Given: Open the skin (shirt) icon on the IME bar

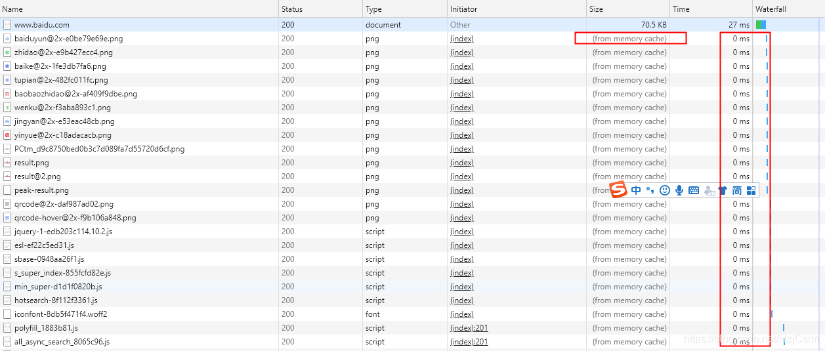Looking at the screenshot, I should (x=723, y=190).
